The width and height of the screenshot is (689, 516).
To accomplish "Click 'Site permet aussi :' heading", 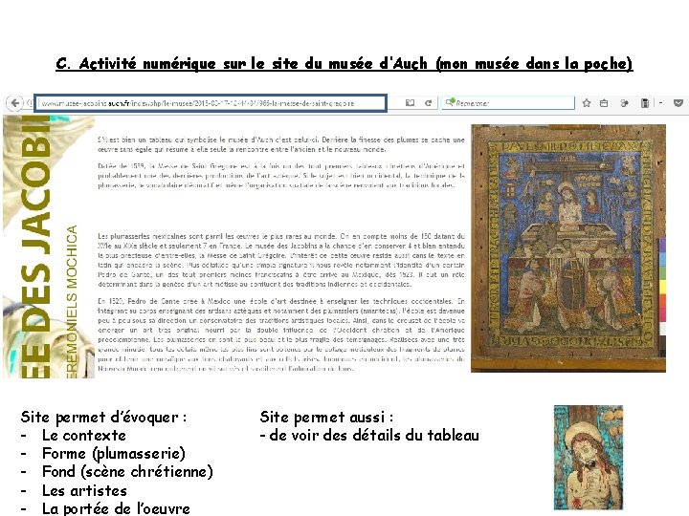I will point(326,417).
